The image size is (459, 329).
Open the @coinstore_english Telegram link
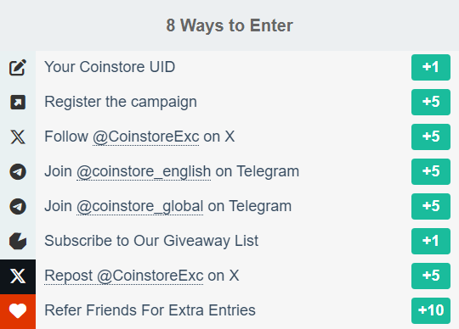pos(144,171)
